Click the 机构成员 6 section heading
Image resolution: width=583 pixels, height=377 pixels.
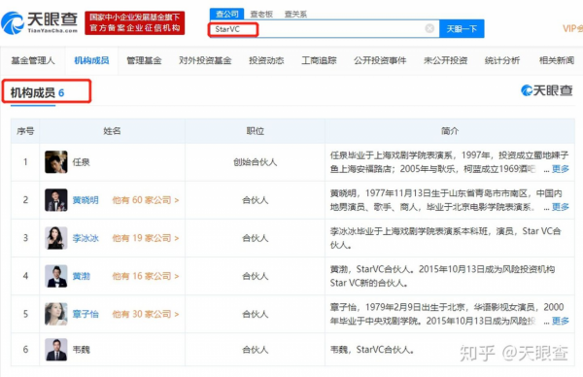37,92
